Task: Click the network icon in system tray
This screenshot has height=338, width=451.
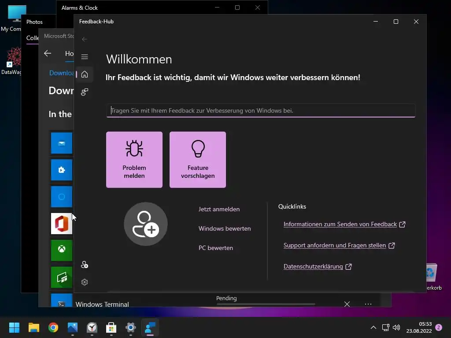Action: pos(385,327)
